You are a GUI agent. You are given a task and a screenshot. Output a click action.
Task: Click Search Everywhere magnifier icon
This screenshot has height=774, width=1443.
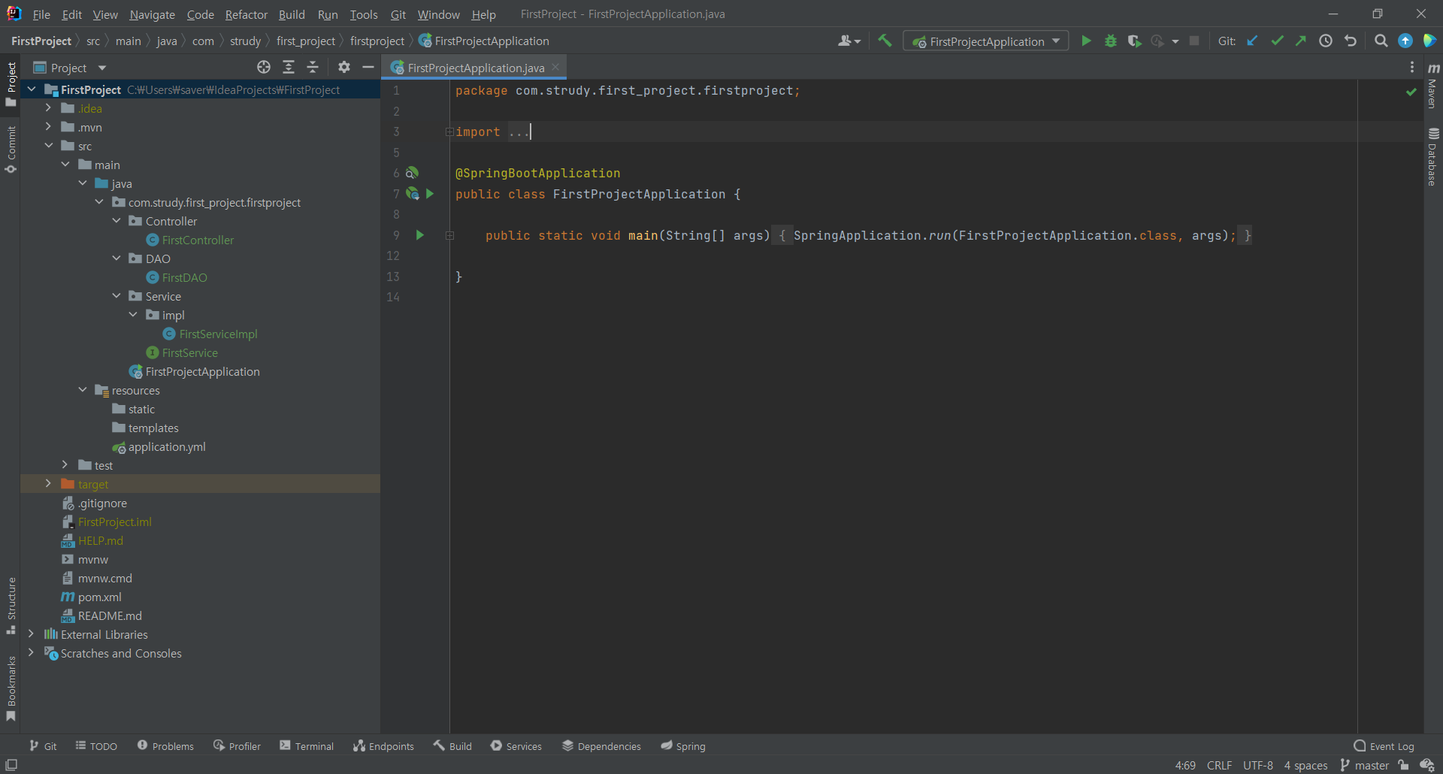pos(1381,41)
